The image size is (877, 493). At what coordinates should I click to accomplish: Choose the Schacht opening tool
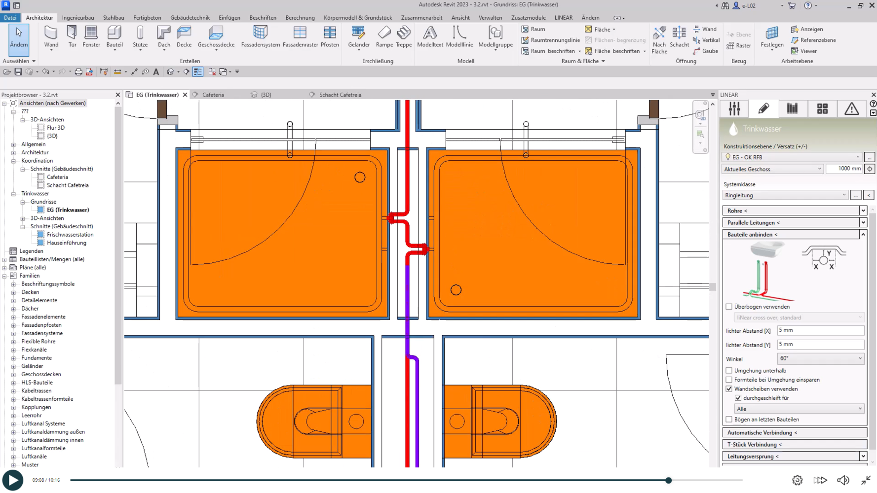(679, 37)
